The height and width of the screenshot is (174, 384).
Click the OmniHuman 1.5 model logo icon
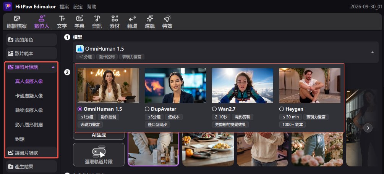80,49
